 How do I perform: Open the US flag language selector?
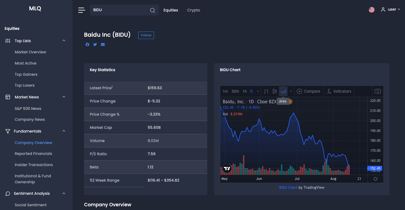[x=372, y=10]
